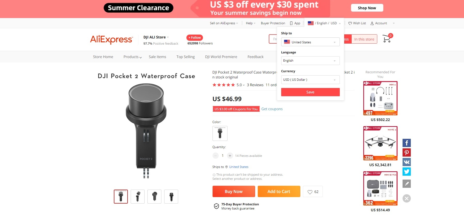
Task: Open the Top Selling tab
Action: coord(185,57)
